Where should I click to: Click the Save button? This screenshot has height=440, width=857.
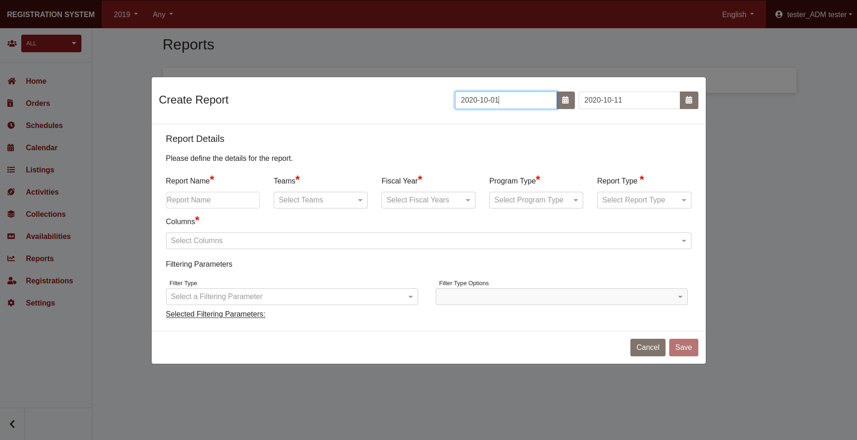[x=683, y=348]
